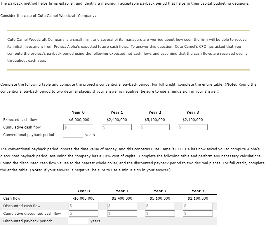The image size is (280, 227).
Task: Click Year 2 cumulative discounted cash flow field
Action: 160,213
